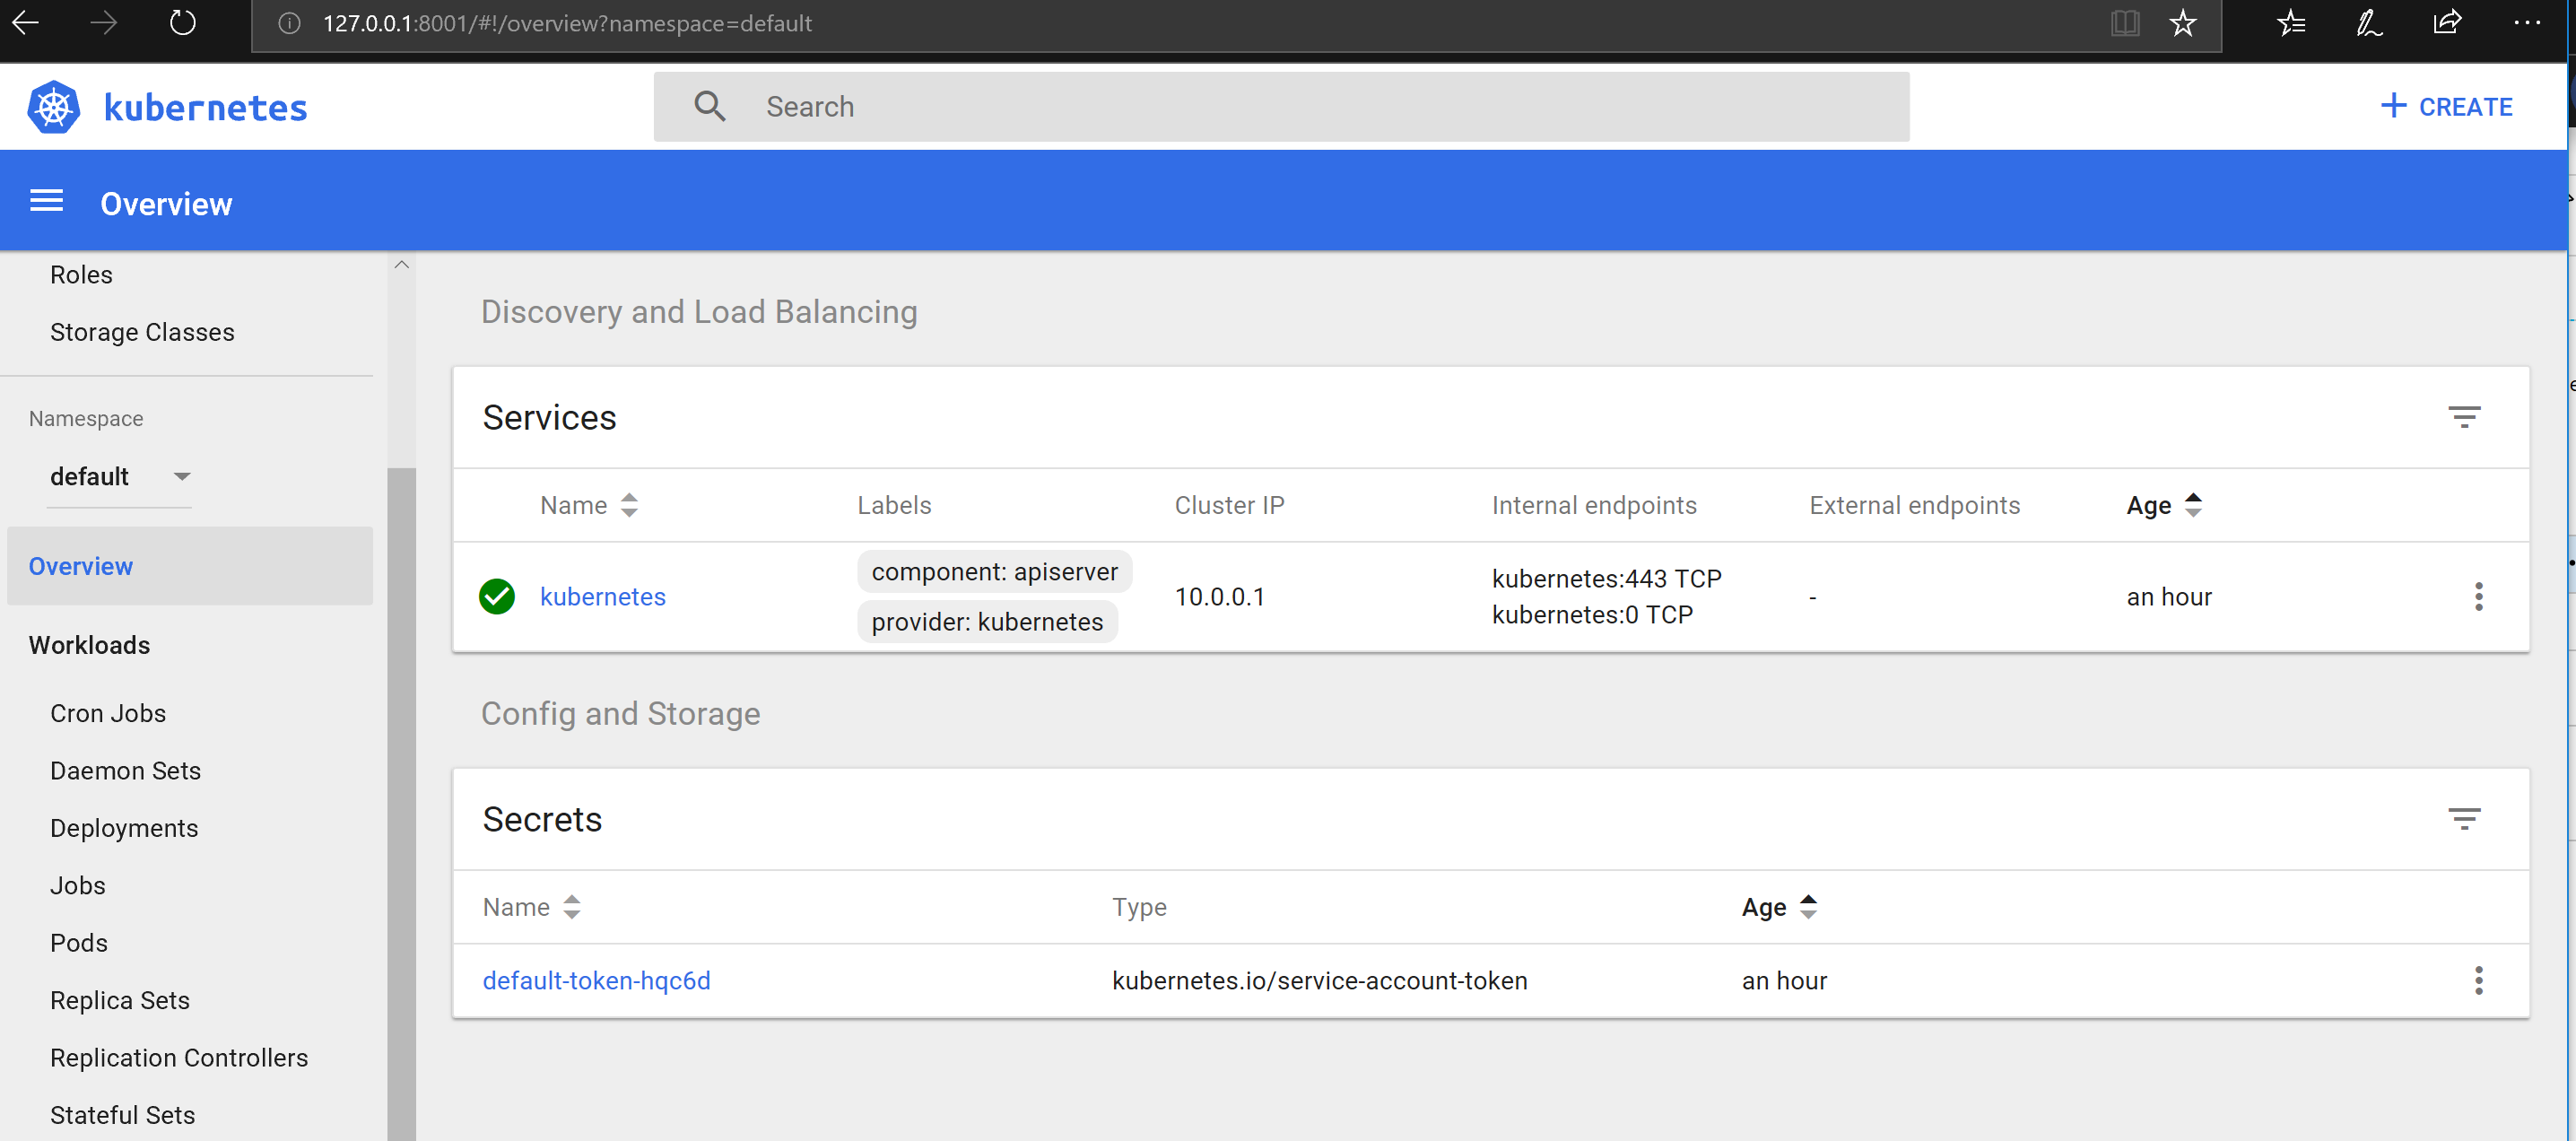Sort Services by Name arrows
Image resolution: width=2576 pixels, height=1141 pixels.
click(629, 505)
